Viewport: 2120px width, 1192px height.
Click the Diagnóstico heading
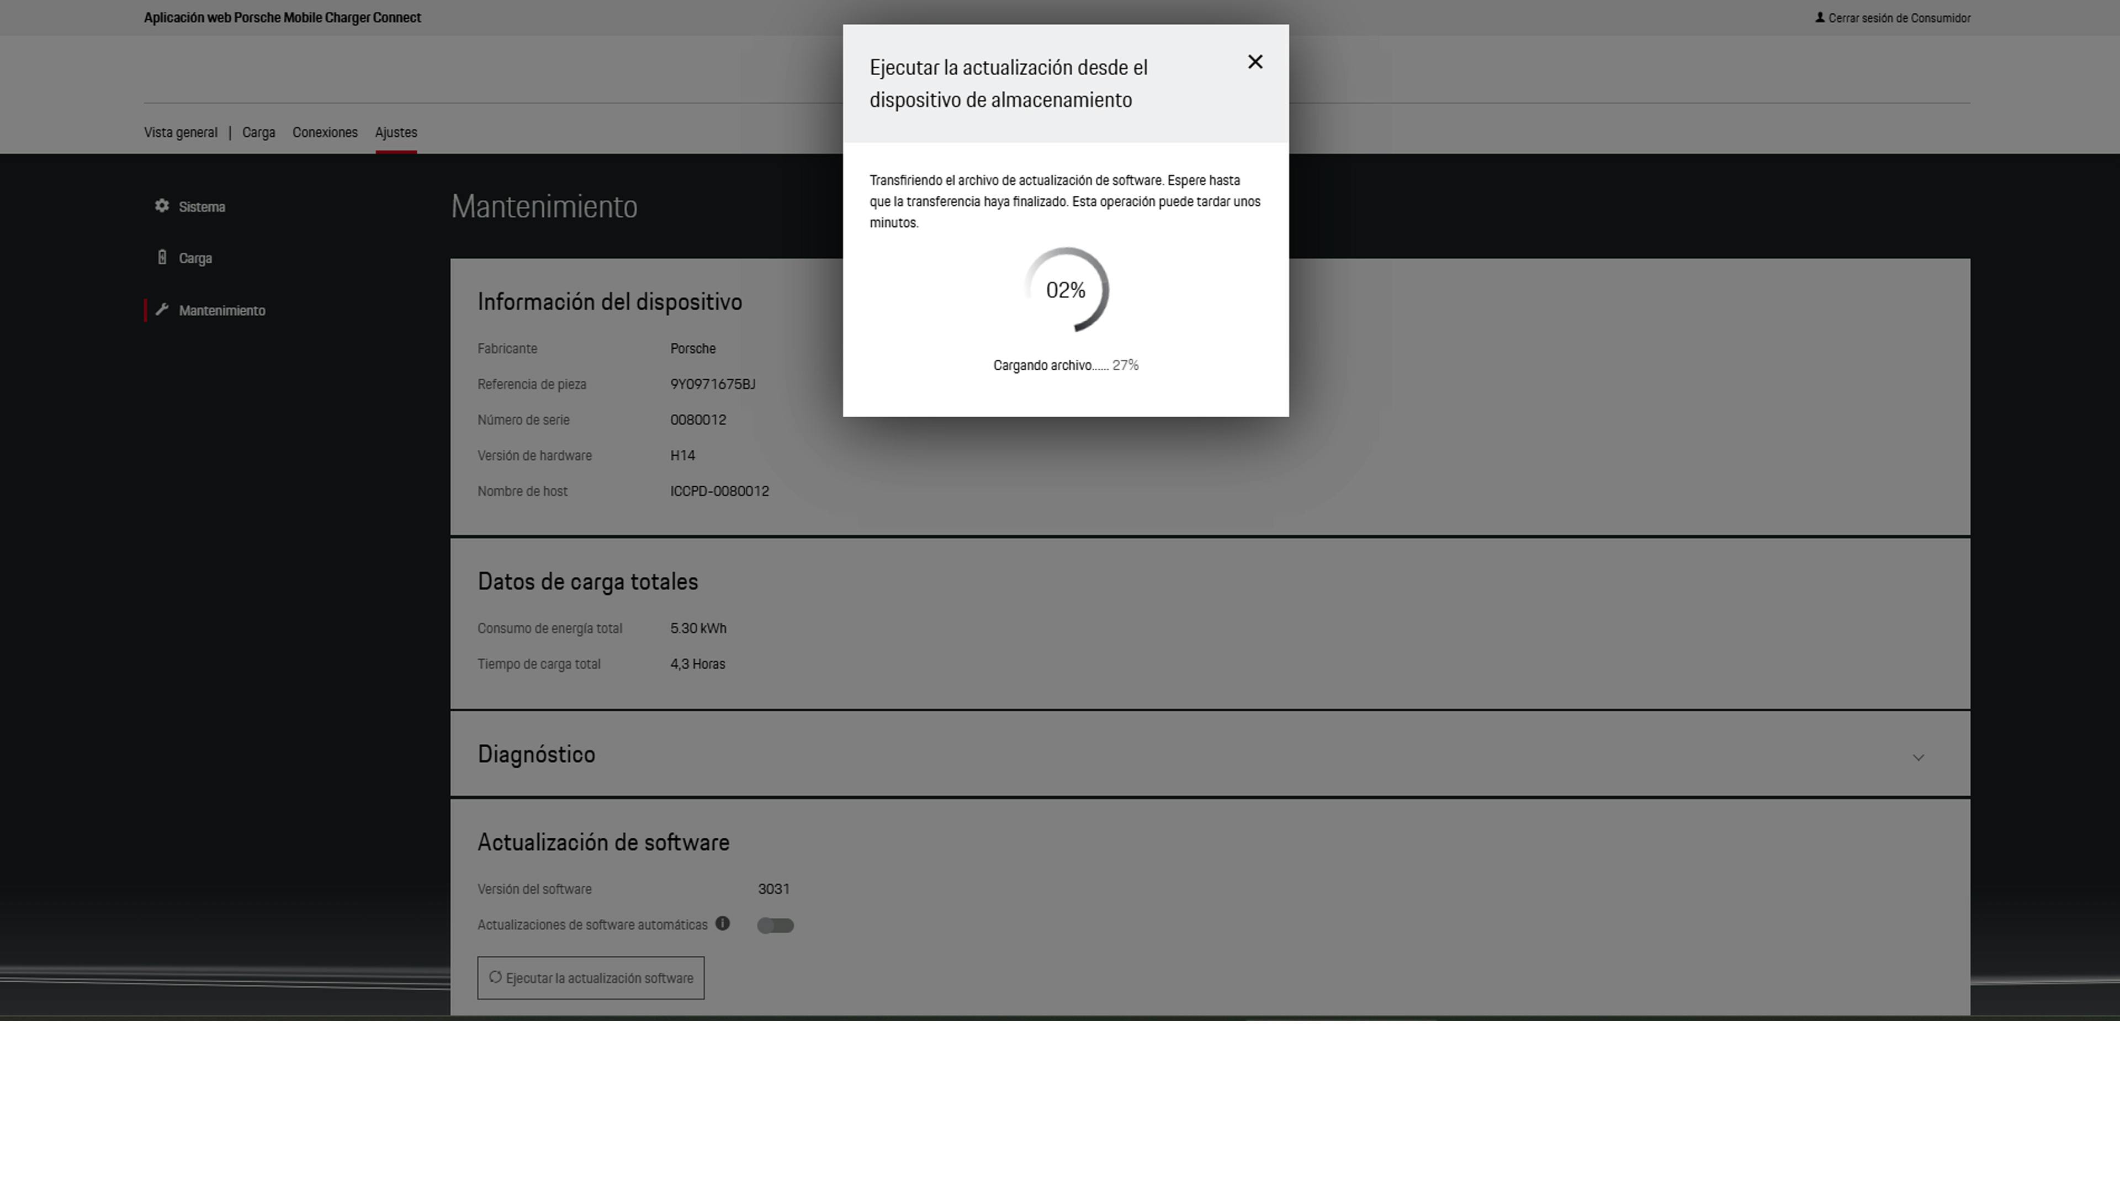tap(537, 754)
